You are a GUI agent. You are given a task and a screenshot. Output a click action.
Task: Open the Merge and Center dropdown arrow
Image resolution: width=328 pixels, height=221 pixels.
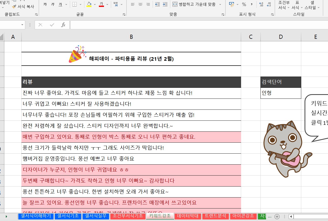pyautogui.click(x=220, y=5)
